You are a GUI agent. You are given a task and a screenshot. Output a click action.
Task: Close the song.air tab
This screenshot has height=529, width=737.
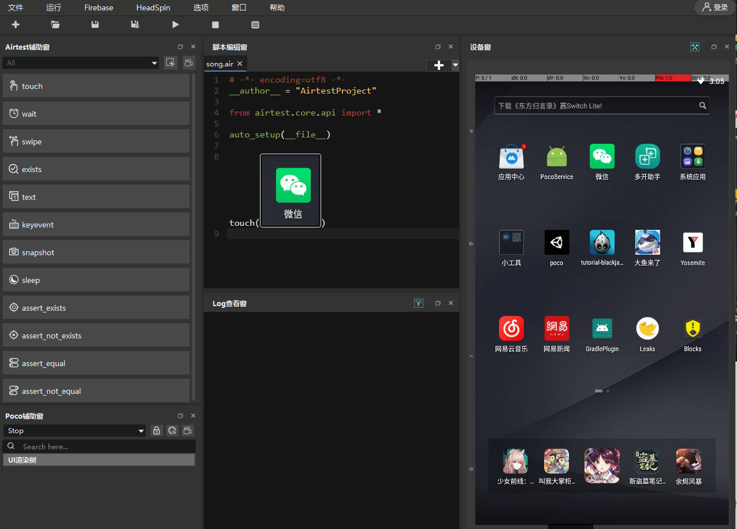click(240, 64)
